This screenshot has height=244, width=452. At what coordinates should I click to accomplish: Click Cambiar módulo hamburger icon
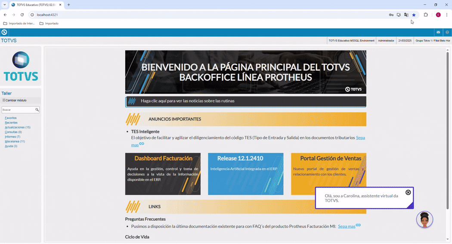tap(4, 100)
